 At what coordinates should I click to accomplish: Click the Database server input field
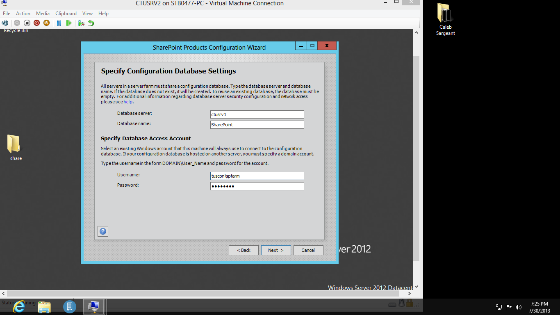(x=257, y=114)
